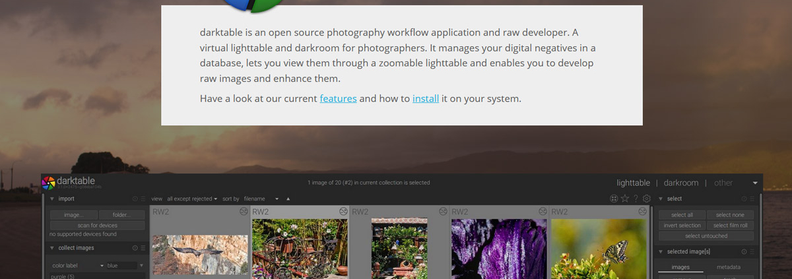Click the 'select untouched' button

tap(706, 236)
